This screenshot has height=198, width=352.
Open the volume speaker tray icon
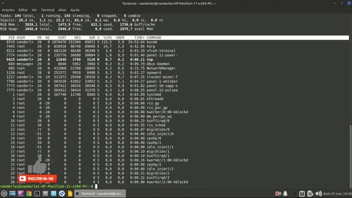coord(318,194)
